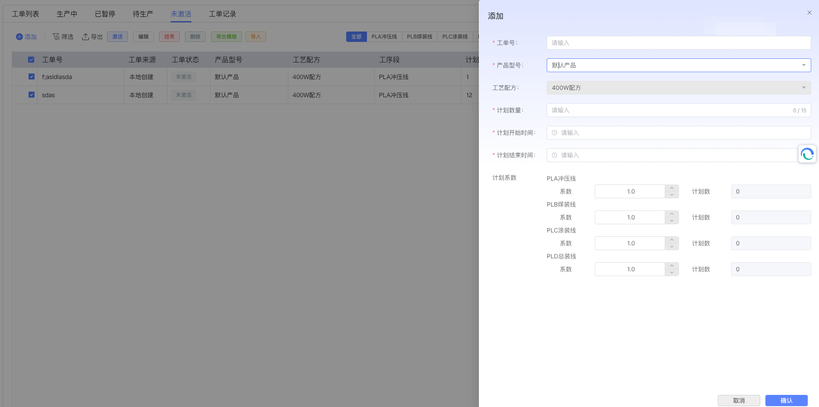Increase PLA stamping line coefficient with up arrow
The height and width of the screenshot is (407, 819).
click(x=672, y=188)
